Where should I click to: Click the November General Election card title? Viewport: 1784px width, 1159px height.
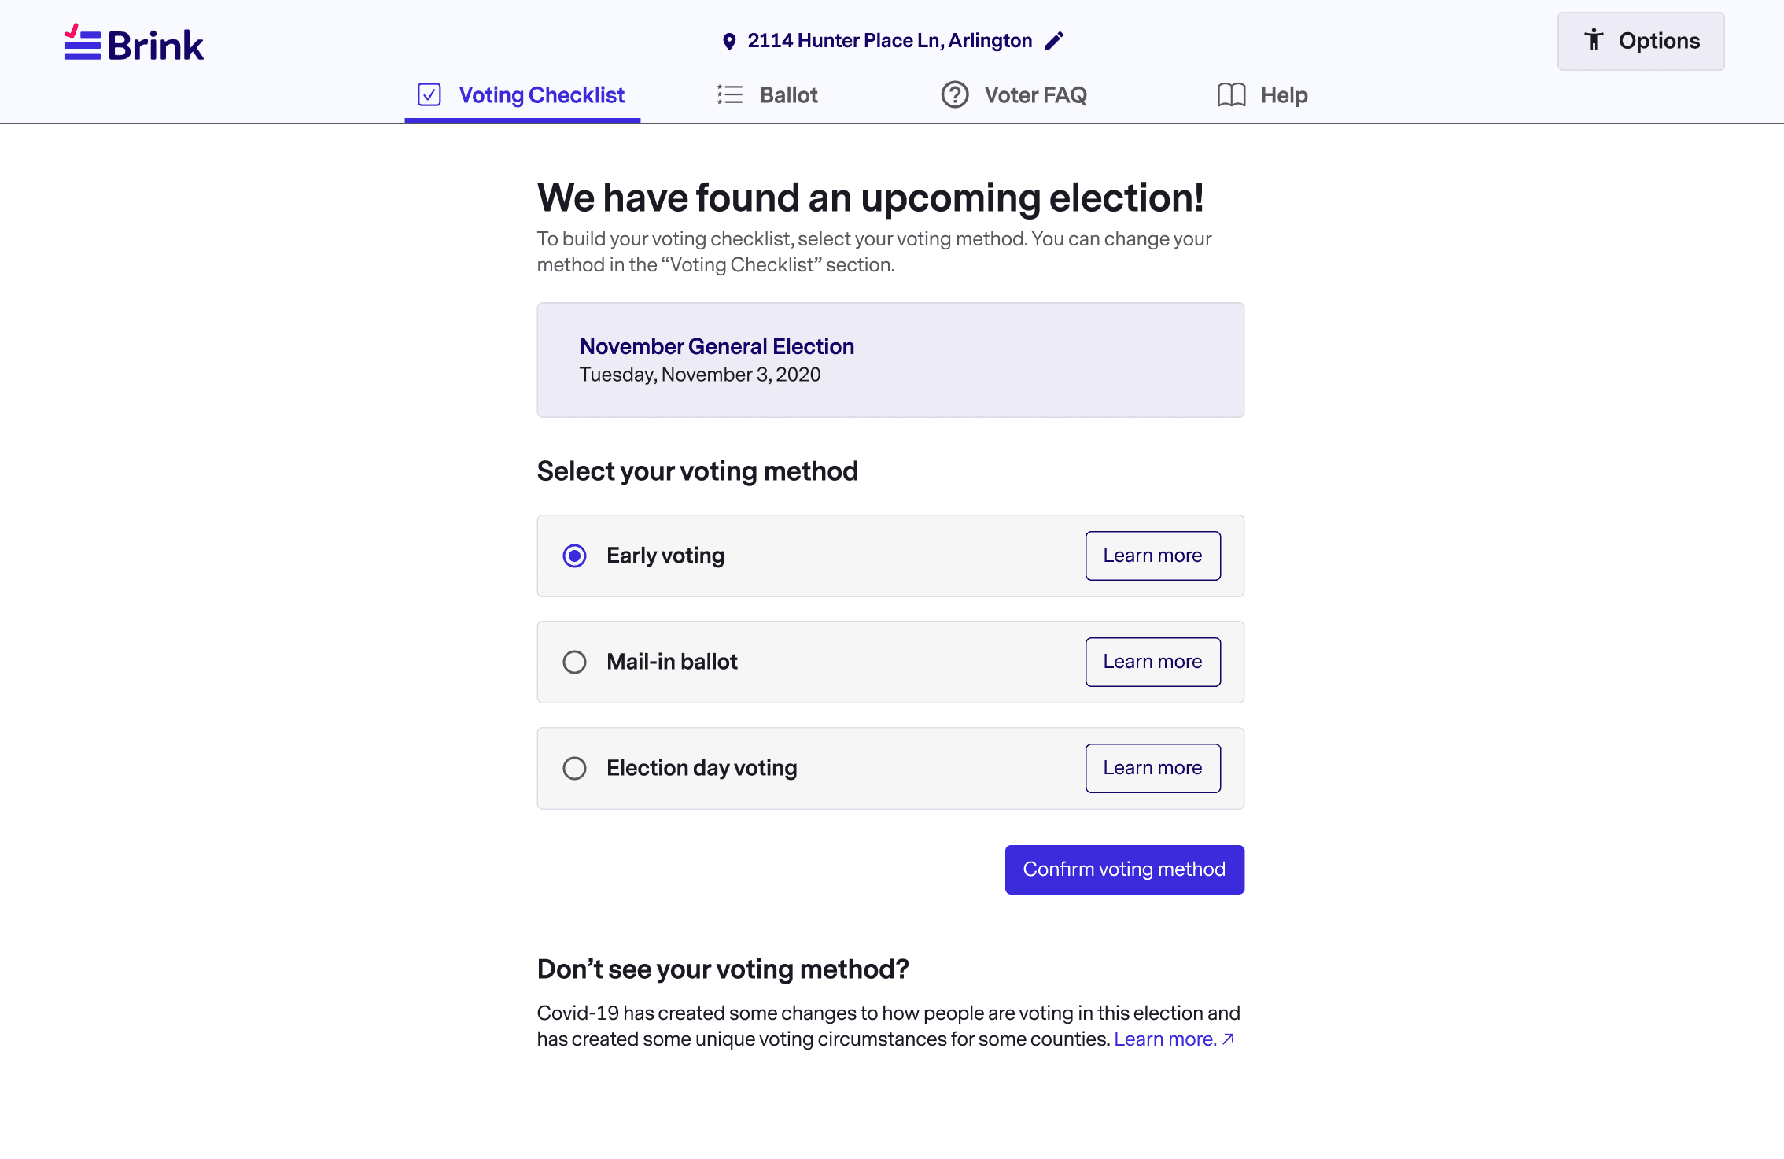pos(717,346)
